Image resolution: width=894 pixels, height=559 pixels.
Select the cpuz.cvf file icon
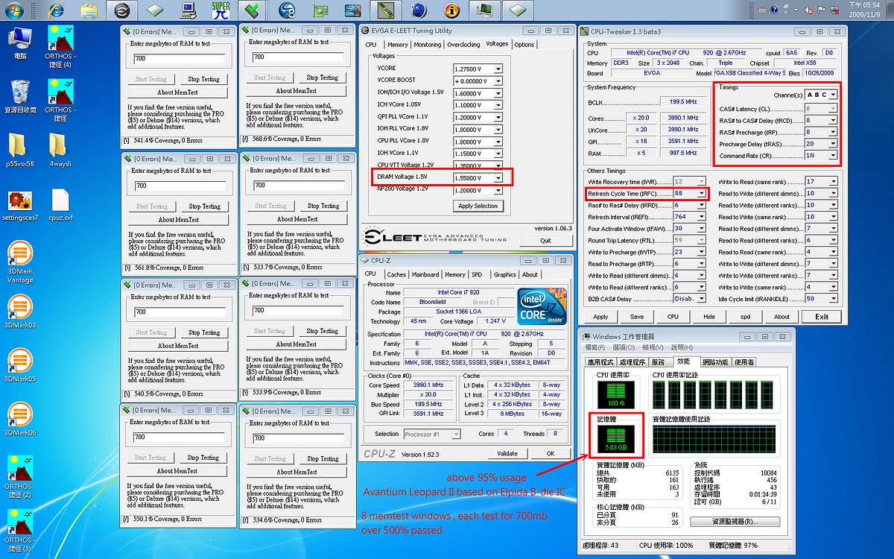[60, 205]
